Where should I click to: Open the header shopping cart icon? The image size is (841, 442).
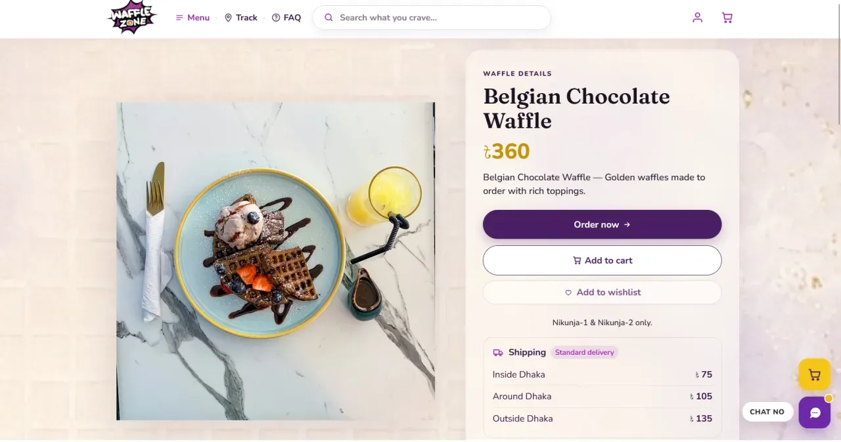727,18
